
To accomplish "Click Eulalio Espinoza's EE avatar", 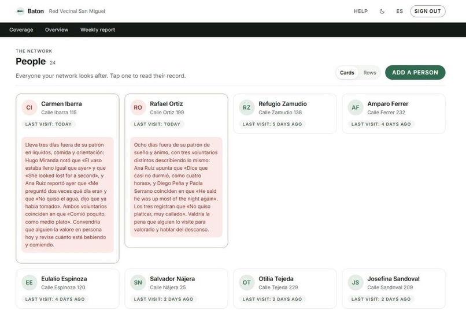I will point(29,282).
